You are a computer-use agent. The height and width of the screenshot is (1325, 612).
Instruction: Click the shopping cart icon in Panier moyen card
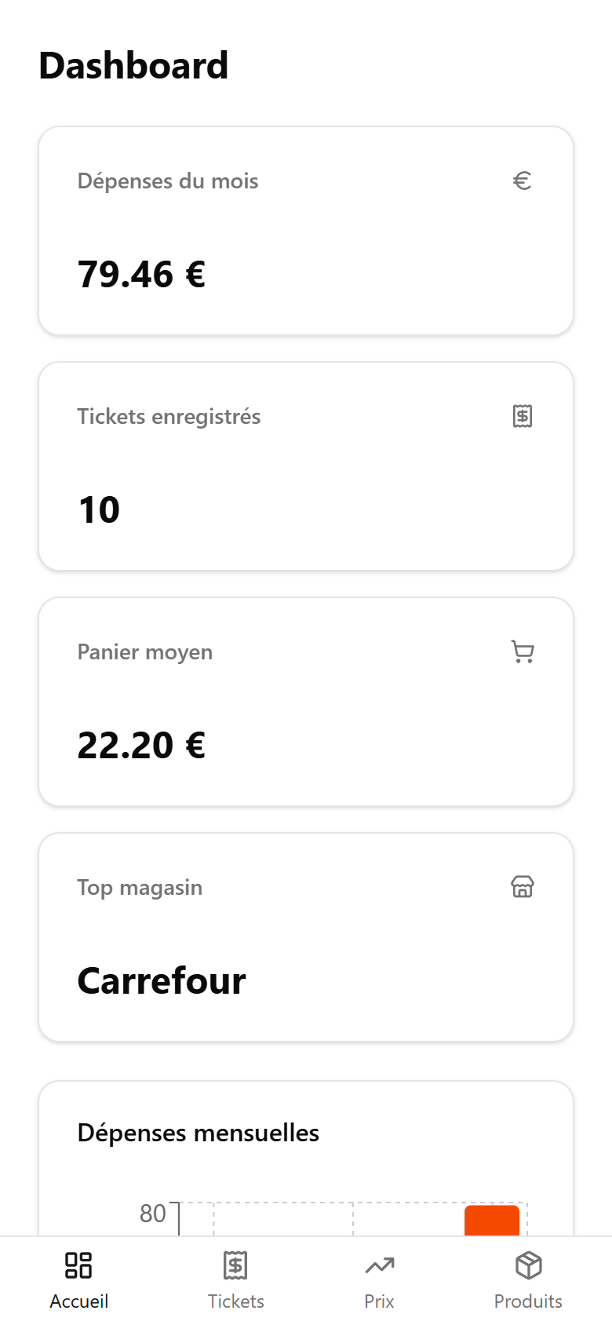(x=523, y=652)
